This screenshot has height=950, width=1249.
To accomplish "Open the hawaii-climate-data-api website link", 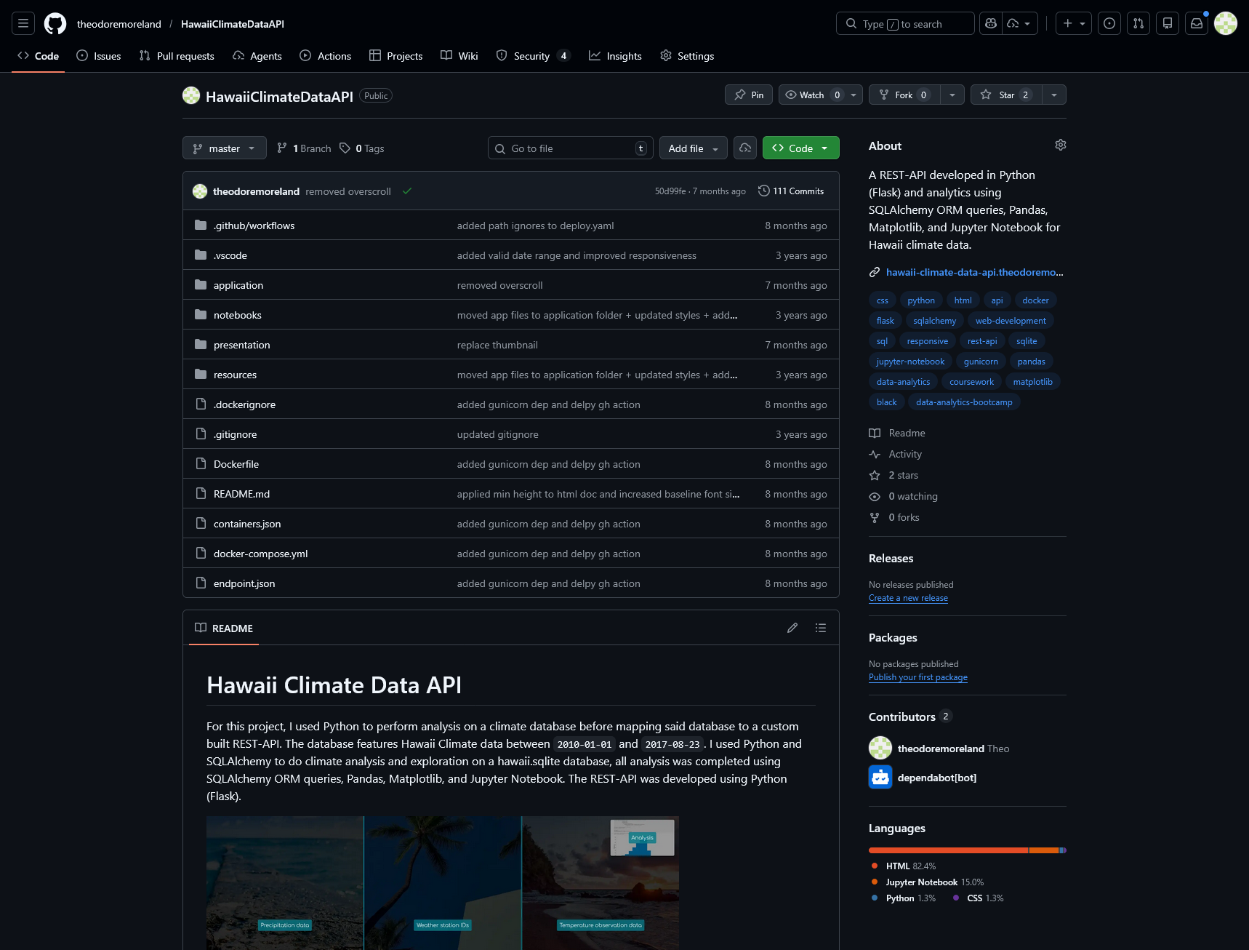I will point(974,272).
